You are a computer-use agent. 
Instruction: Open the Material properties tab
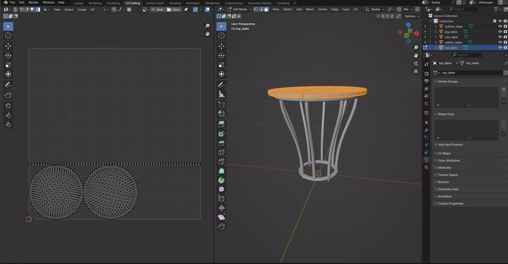pos(426,167)
